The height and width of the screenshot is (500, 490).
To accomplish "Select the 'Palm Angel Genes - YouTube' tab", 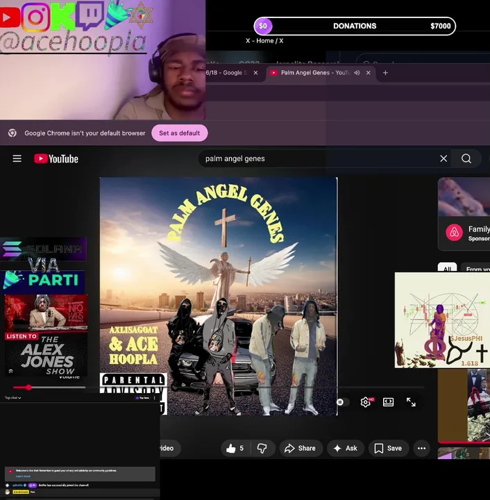I will click(x=314, y=73).
